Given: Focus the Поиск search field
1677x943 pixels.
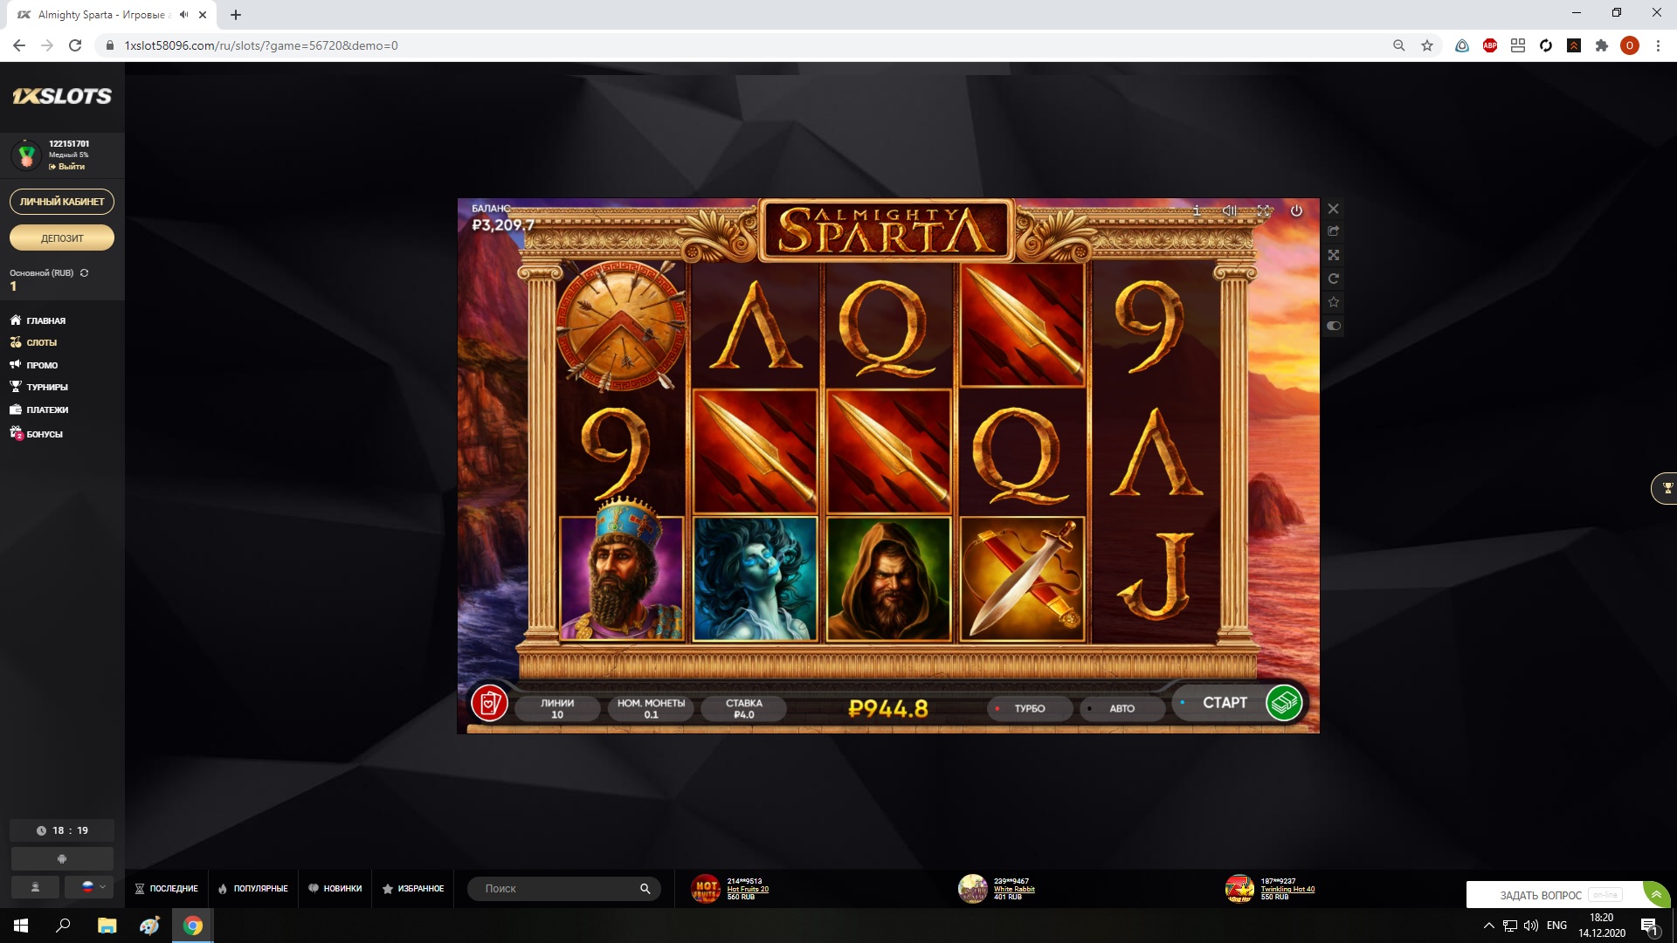Looking at the screenshot, I should click(x=563, y=888).
